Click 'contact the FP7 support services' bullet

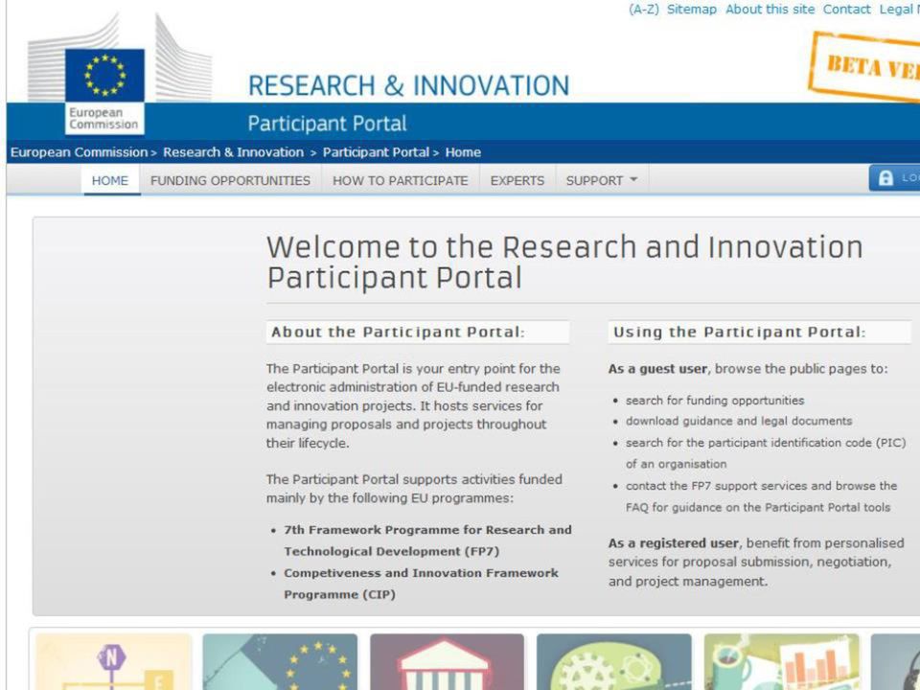[x=761, y=496]
